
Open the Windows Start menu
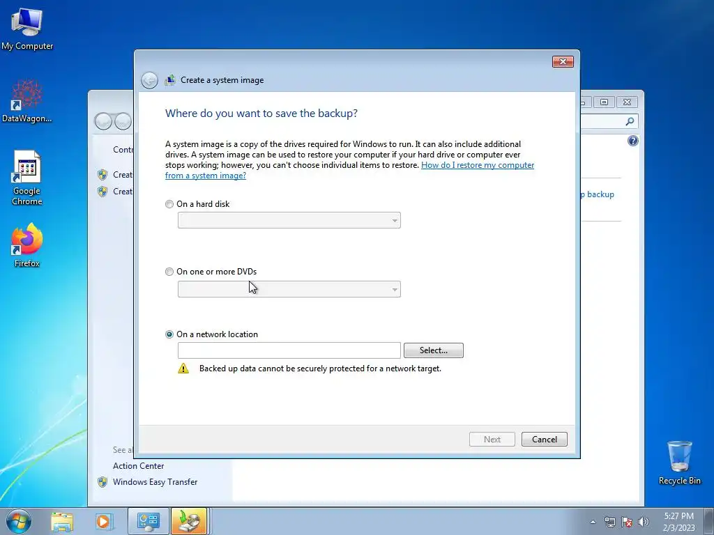click(x=19, y=521)
